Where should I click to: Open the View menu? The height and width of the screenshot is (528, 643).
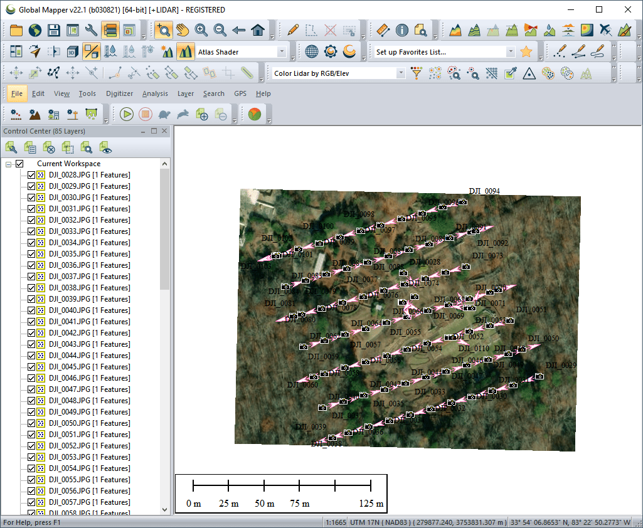(61, 93)
